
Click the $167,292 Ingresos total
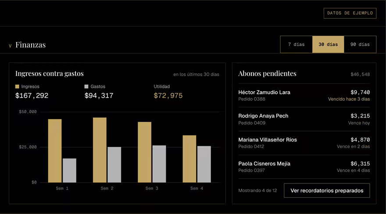tap(32, 96)
